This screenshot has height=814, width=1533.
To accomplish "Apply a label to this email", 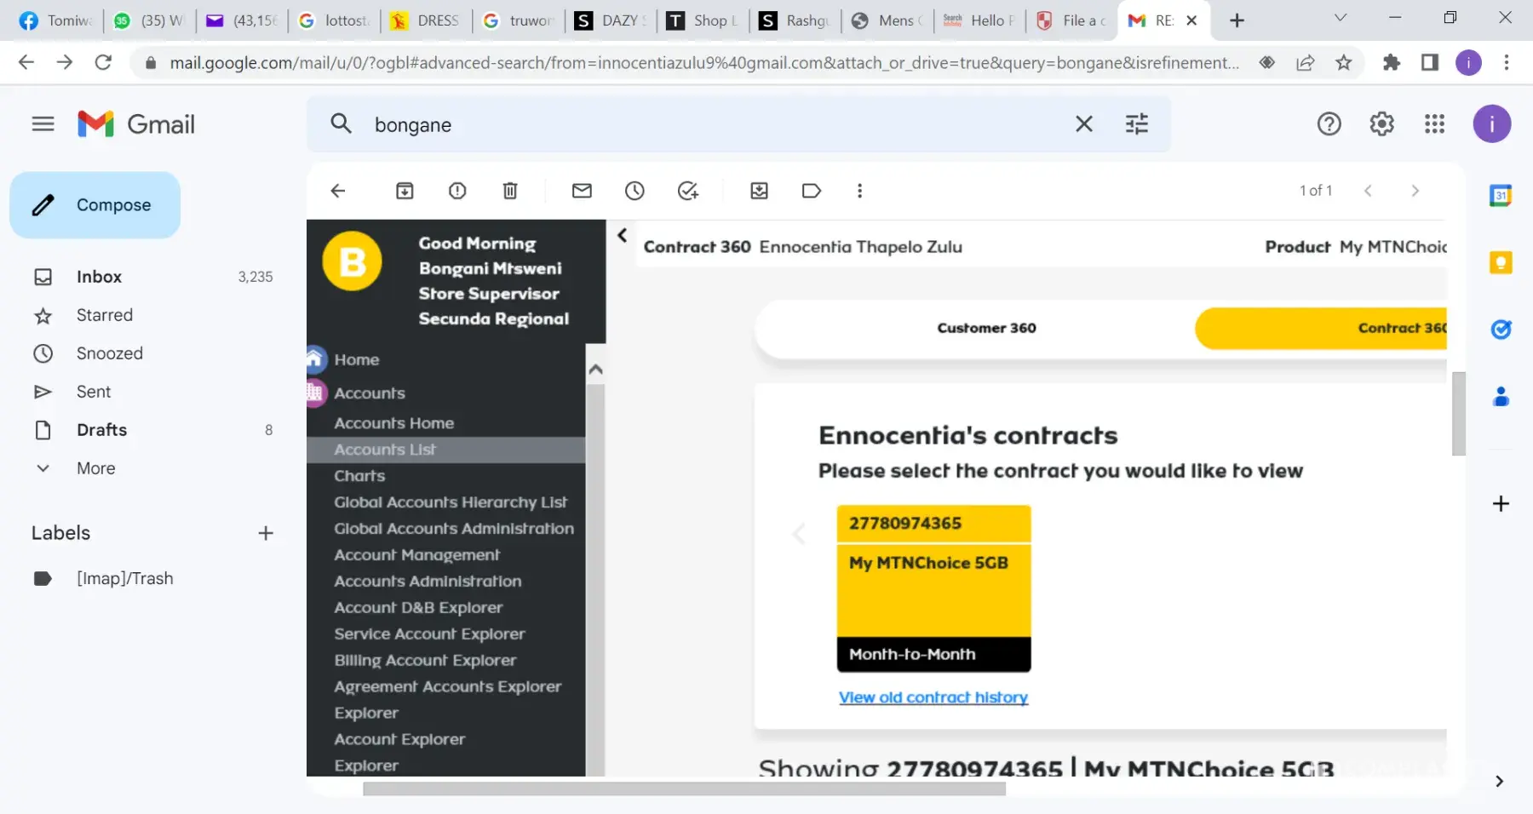I will tap(812, 191).
